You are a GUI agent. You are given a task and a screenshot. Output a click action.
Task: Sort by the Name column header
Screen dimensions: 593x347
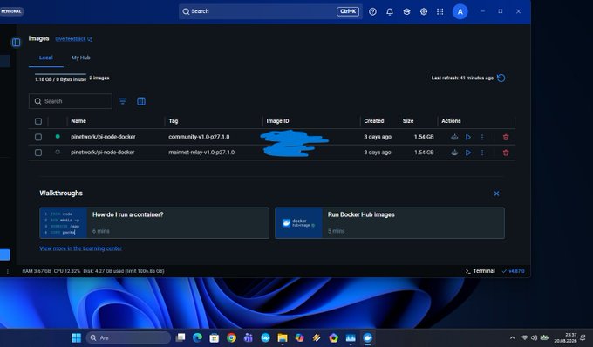point(78,121)
